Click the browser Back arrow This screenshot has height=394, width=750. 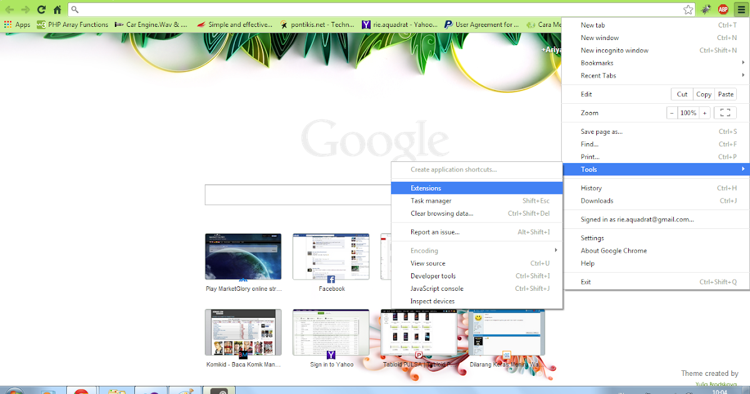point(9,9)
